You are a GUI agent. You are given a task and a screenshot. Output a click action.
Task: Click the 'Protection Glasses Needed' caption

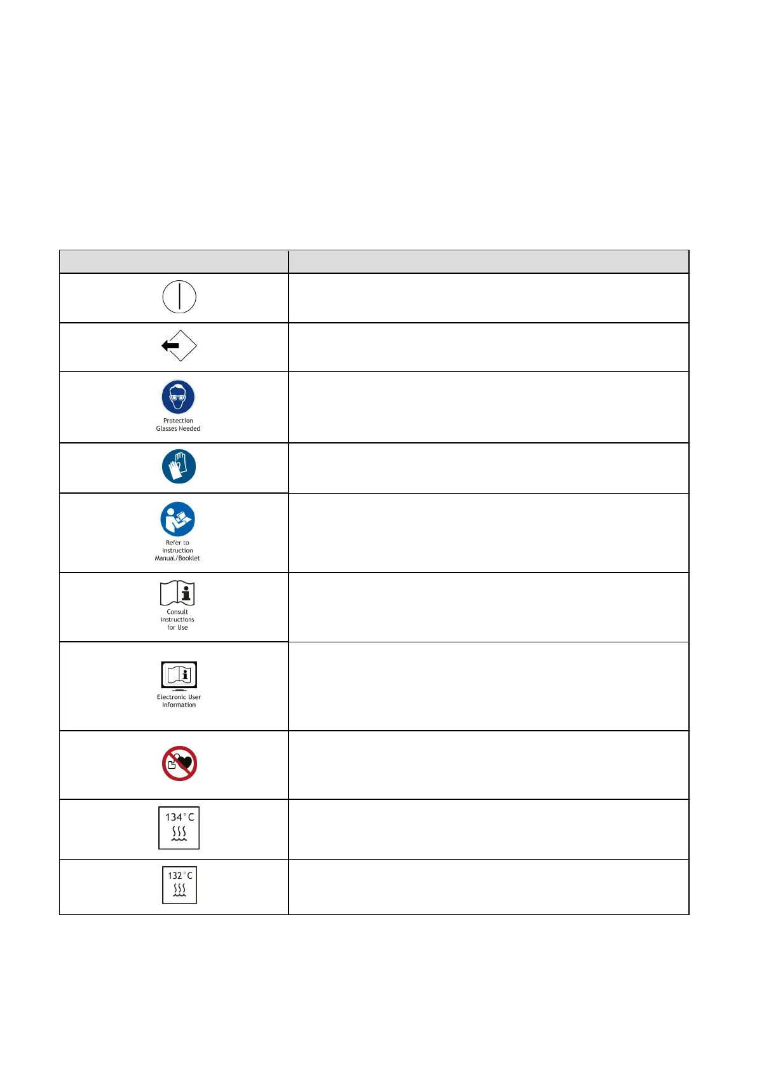click(x=178, y=424)
